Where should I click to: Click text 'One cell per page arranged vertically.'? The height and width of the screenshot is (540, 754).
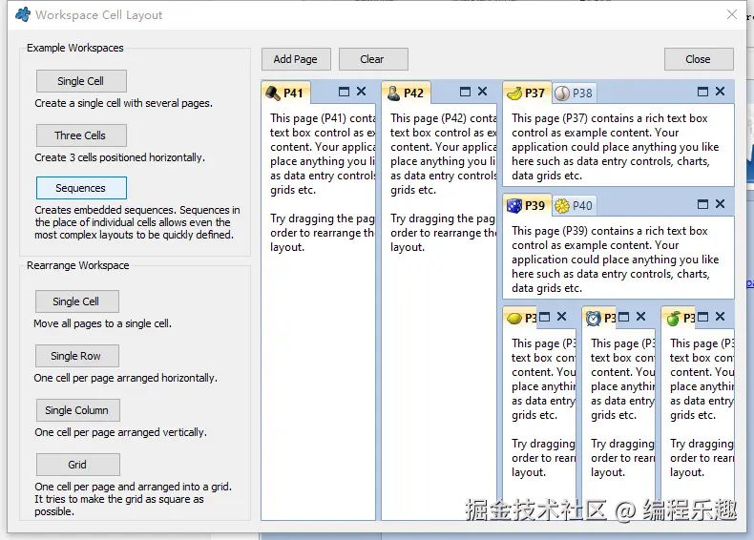(120, 432)
